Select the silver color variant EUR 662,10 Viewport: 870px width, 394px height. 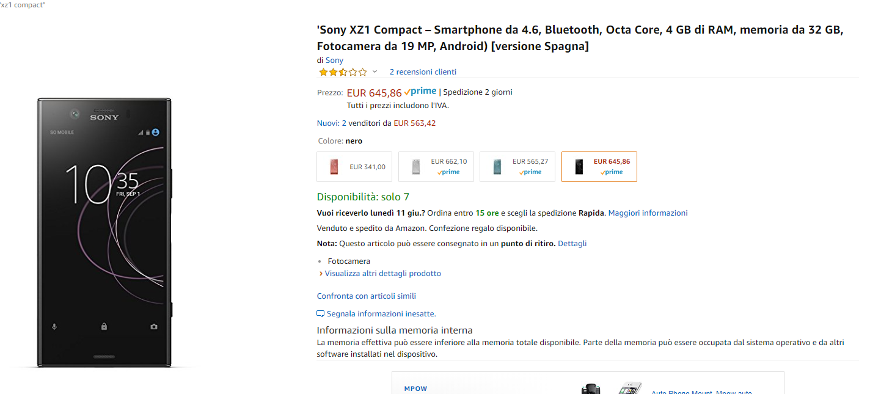tap(436, 167)
